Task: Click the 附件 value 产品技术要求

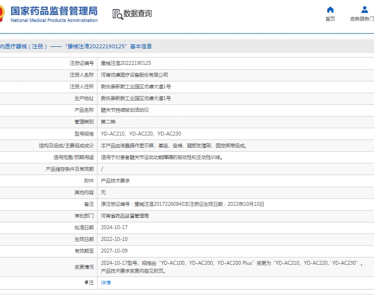Action: tap(115, 180)
